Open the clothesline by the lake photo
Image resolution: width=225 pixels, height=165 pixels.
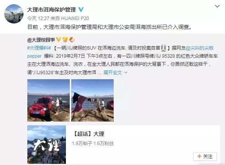(x=92, y=100)
